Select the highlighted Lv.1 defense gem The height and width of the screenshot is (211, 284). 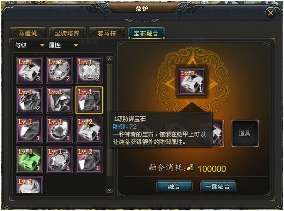89,100
